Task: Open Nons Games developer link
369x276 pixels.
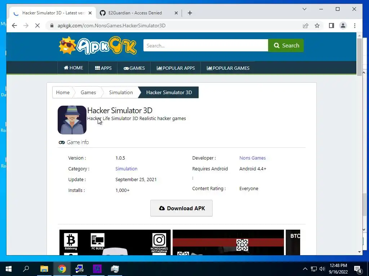Action: (x=253, y=158)
